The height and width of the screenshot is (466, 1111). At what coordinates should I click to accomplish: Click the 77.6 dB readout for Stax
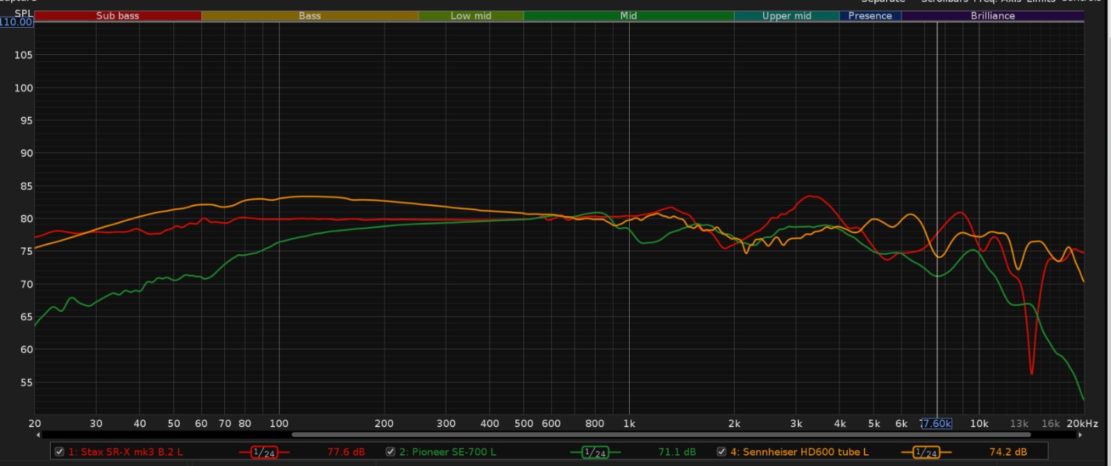coord(346,452)
